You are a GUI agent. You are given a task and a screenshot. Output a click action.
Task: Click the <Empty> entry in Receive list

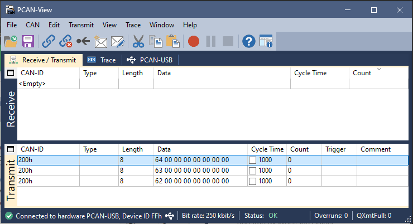[32, 84]
